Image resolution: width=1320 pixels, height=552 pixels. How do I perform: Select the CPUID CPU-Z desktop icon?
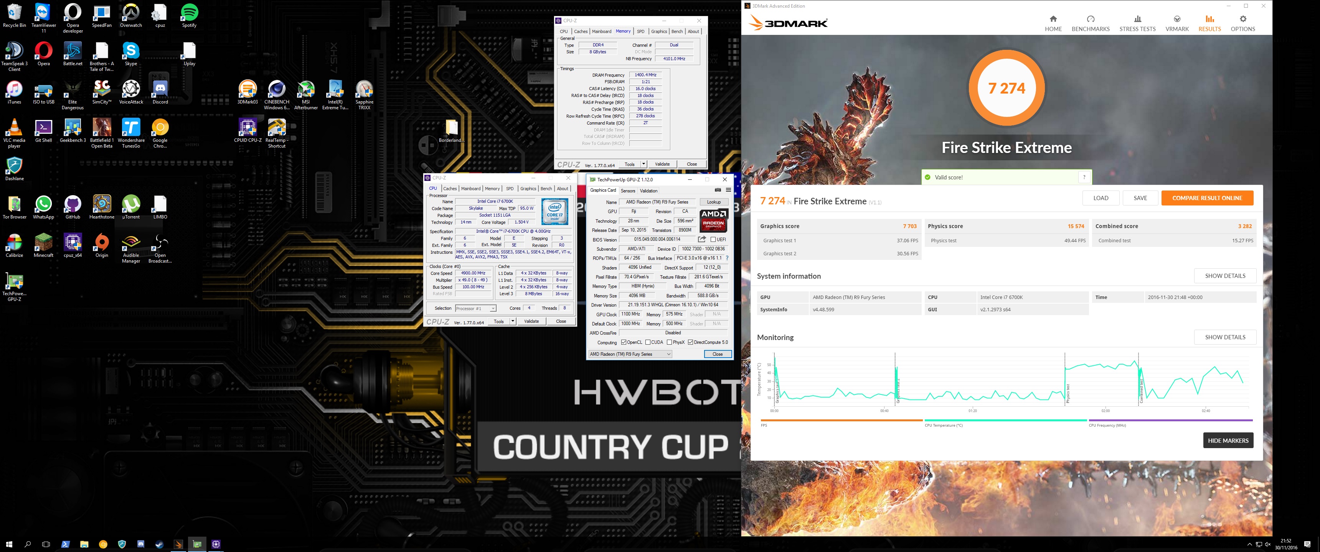pos(247,131)
